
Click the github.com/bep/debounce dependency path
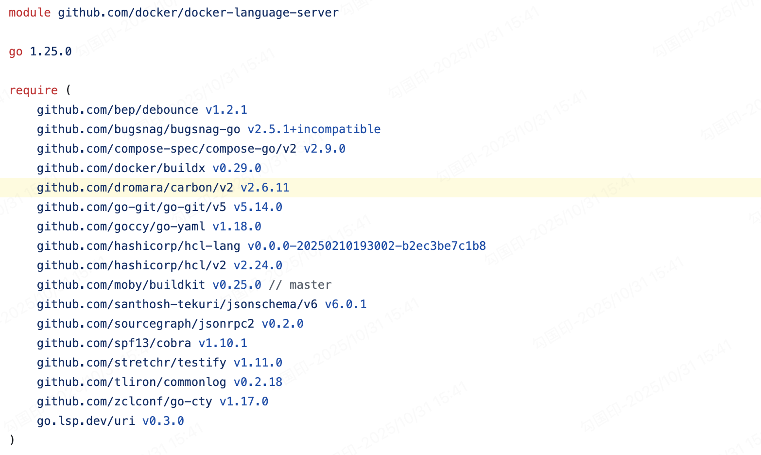117,110
